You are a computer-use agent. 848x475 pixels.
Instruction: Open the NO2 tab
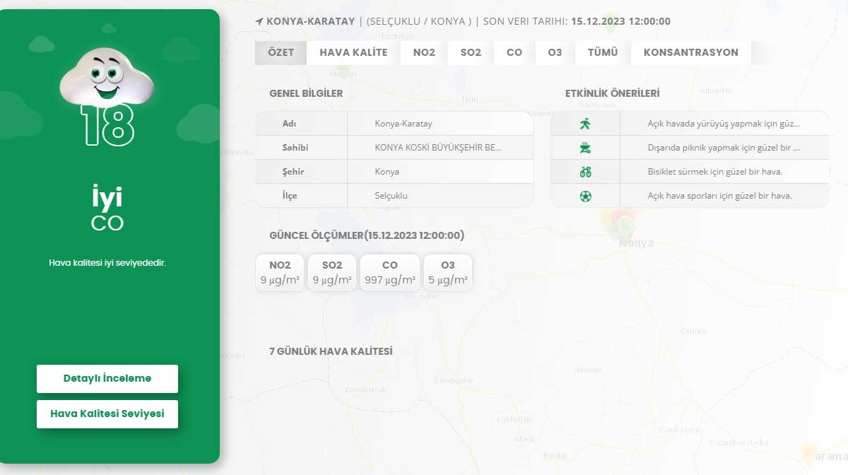[424, 52]
